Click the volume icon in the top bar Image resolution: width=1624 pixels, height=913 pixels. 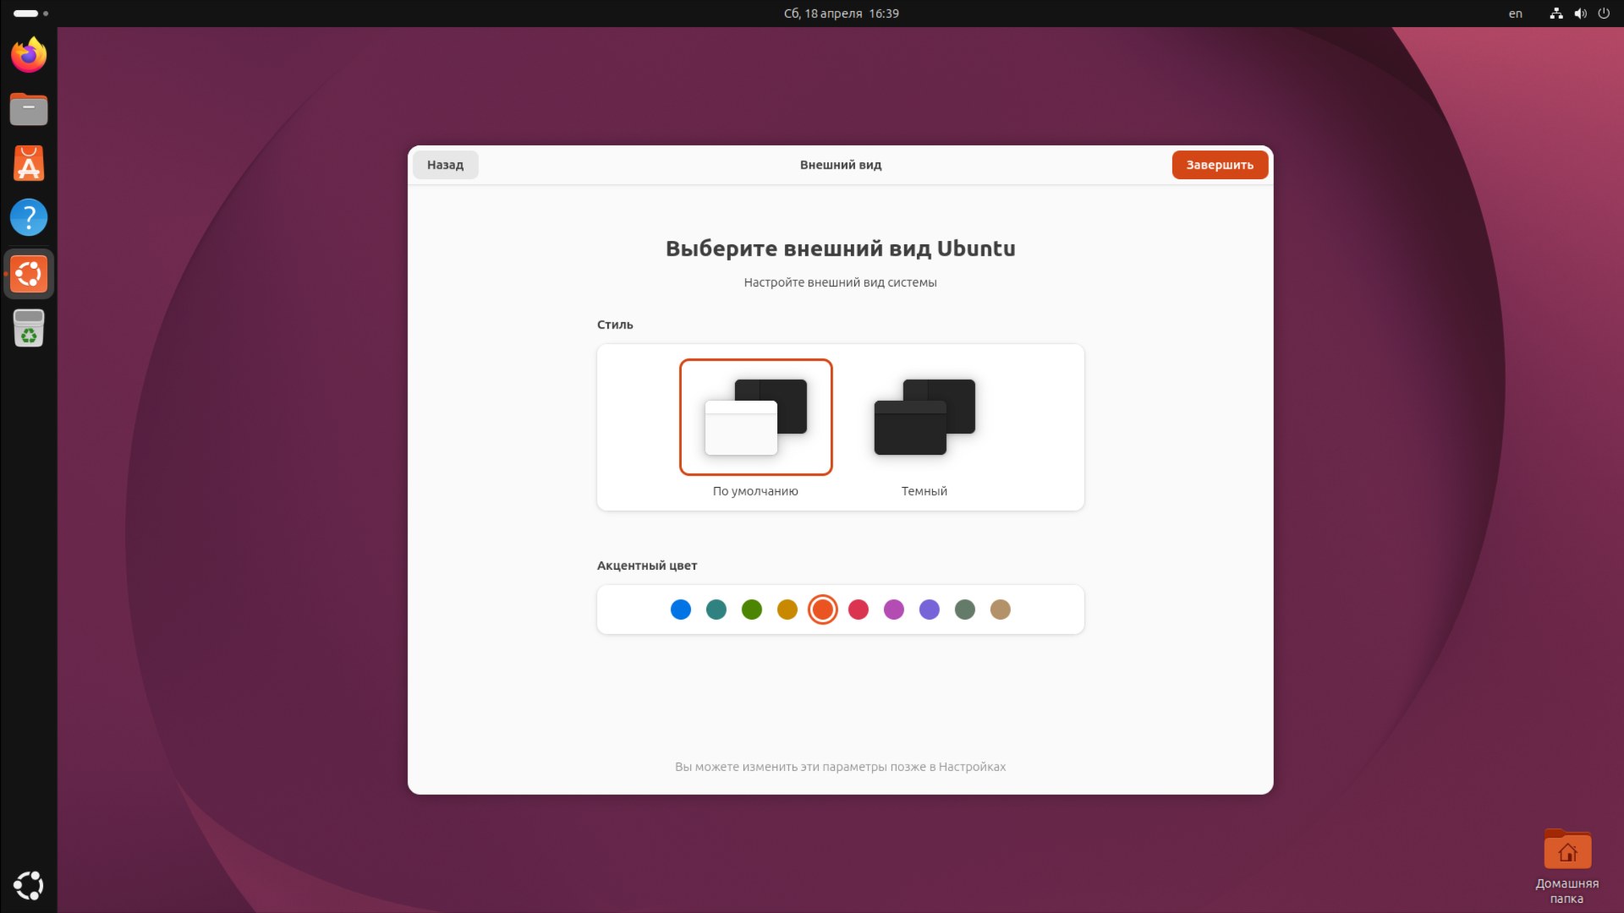point(1580,14)
